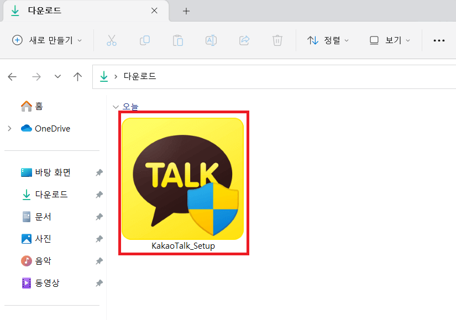The image size is (456, 320).
Task: Open recent locations chevron dropdown
Action: click(57, 77)
